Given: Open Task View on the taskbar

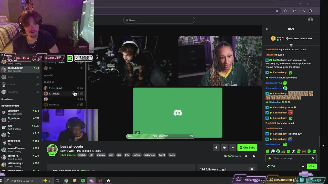Looking at the screenshot, I should [x=57, y=181].
